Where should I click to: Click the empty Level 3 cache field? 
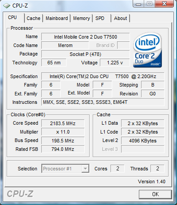coord(143,149)
